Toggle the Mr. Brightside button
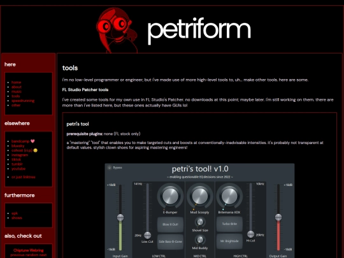Screen dimensions: 344x258 (x=229, y=241)
